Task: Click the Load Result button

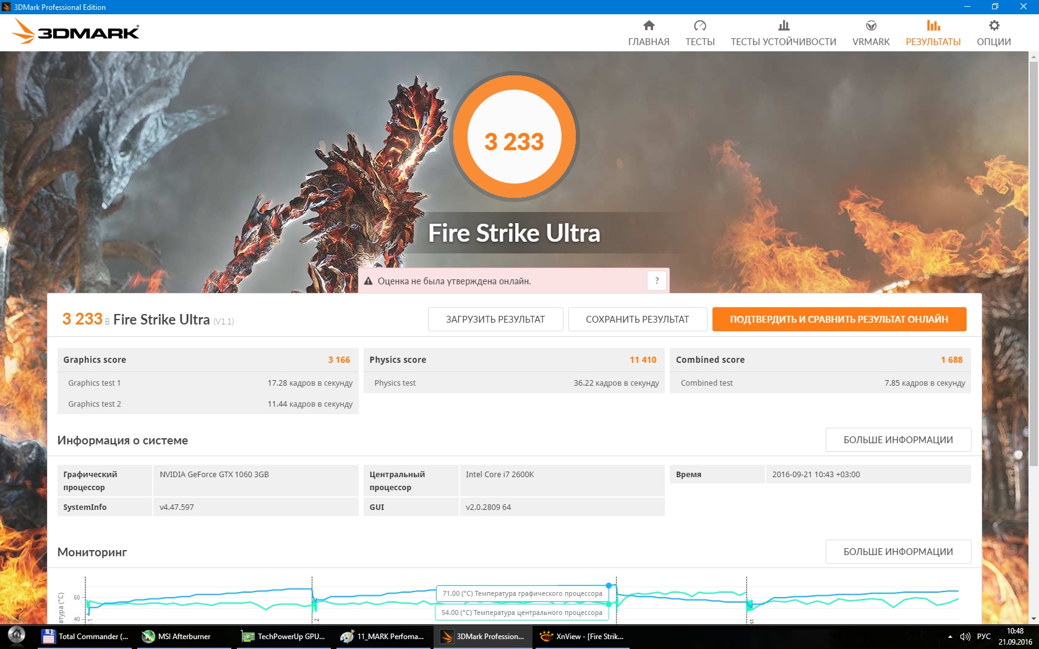Action: tap(495, 319)
